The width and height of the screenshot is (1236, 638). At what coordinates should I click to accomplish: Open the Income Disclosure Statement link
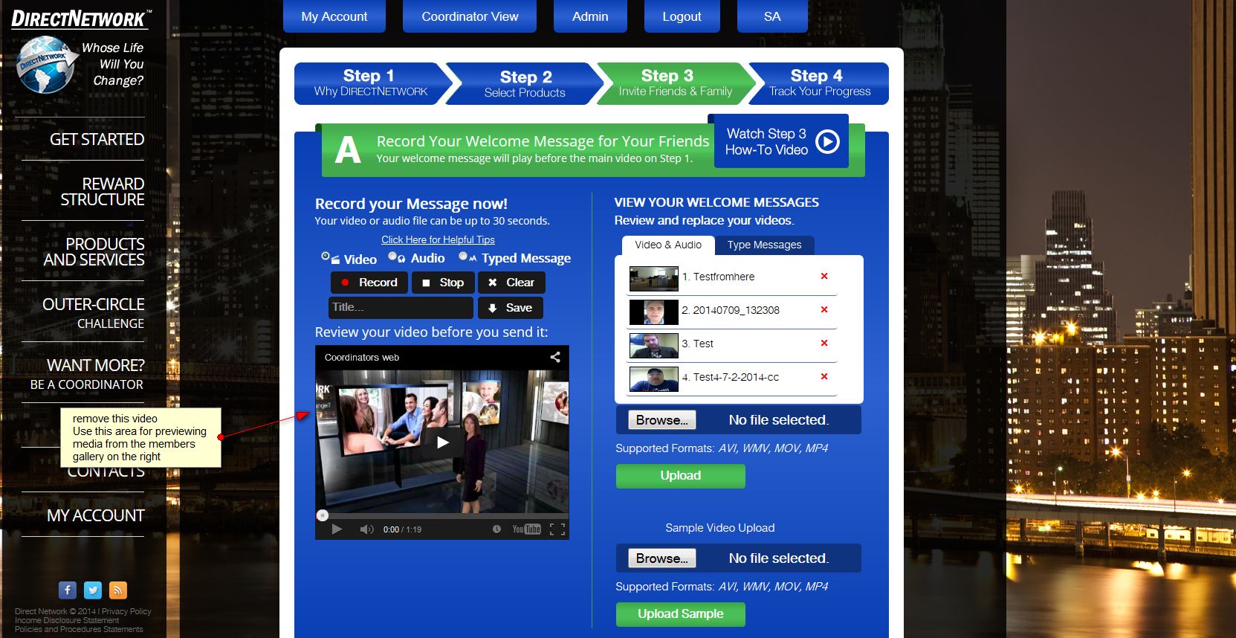point(67,620)
